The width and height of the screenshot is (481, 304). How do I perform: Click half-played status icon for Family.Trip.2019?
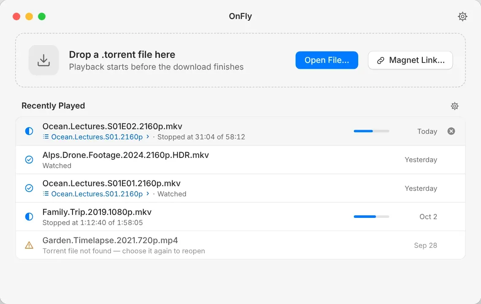[29, 217]
